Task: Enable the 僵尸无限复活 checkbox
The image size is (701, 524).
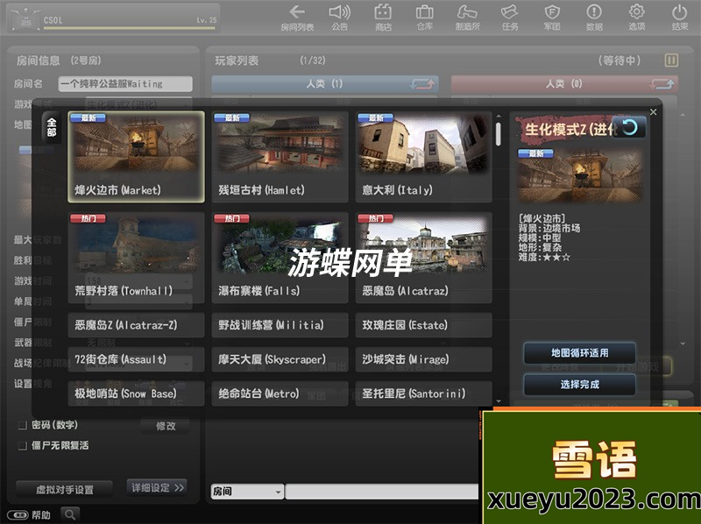Action: (x=23, y=445)
